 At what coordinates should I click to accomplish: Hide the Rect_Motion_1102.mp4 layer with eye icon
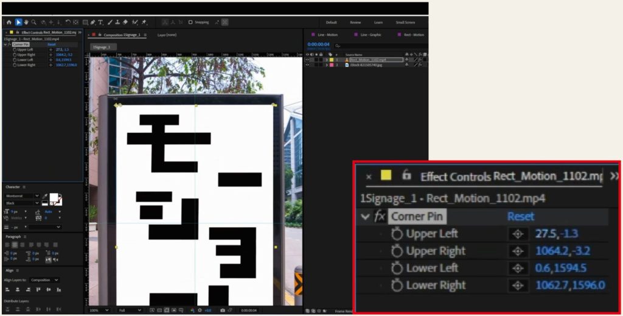tap(307, 60)
